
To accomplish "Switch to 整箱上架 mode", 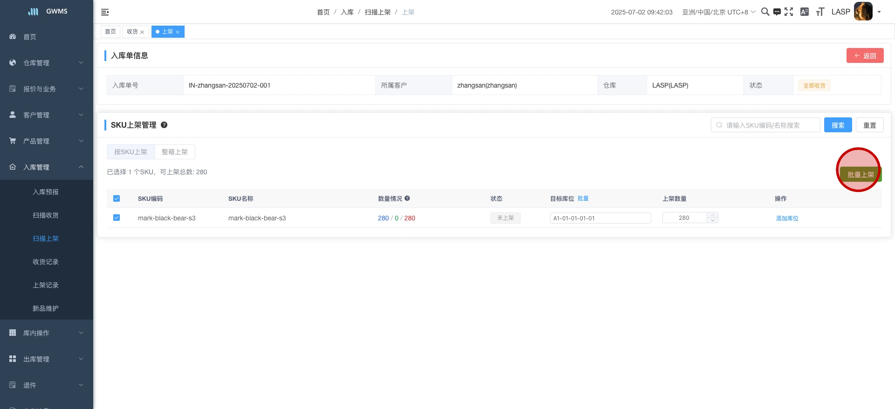I will click(x=174, y=152).
